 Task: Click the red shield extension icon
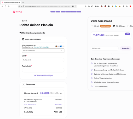point(130,6)
